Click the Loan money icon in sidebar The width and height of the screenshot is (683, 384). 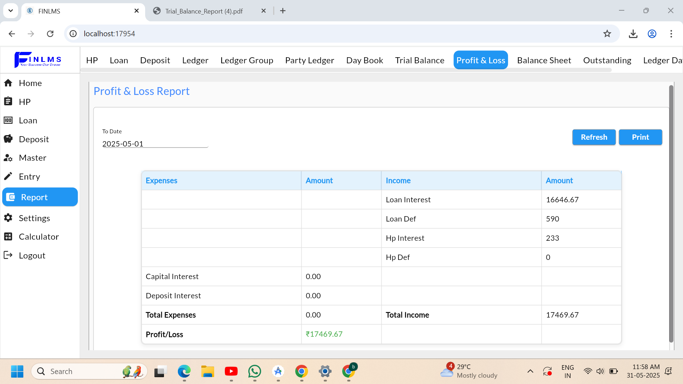click(x=8, y=120)
